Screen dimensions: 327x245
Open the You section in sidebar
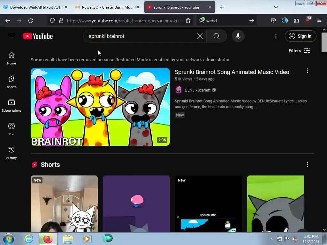point(11,129)
